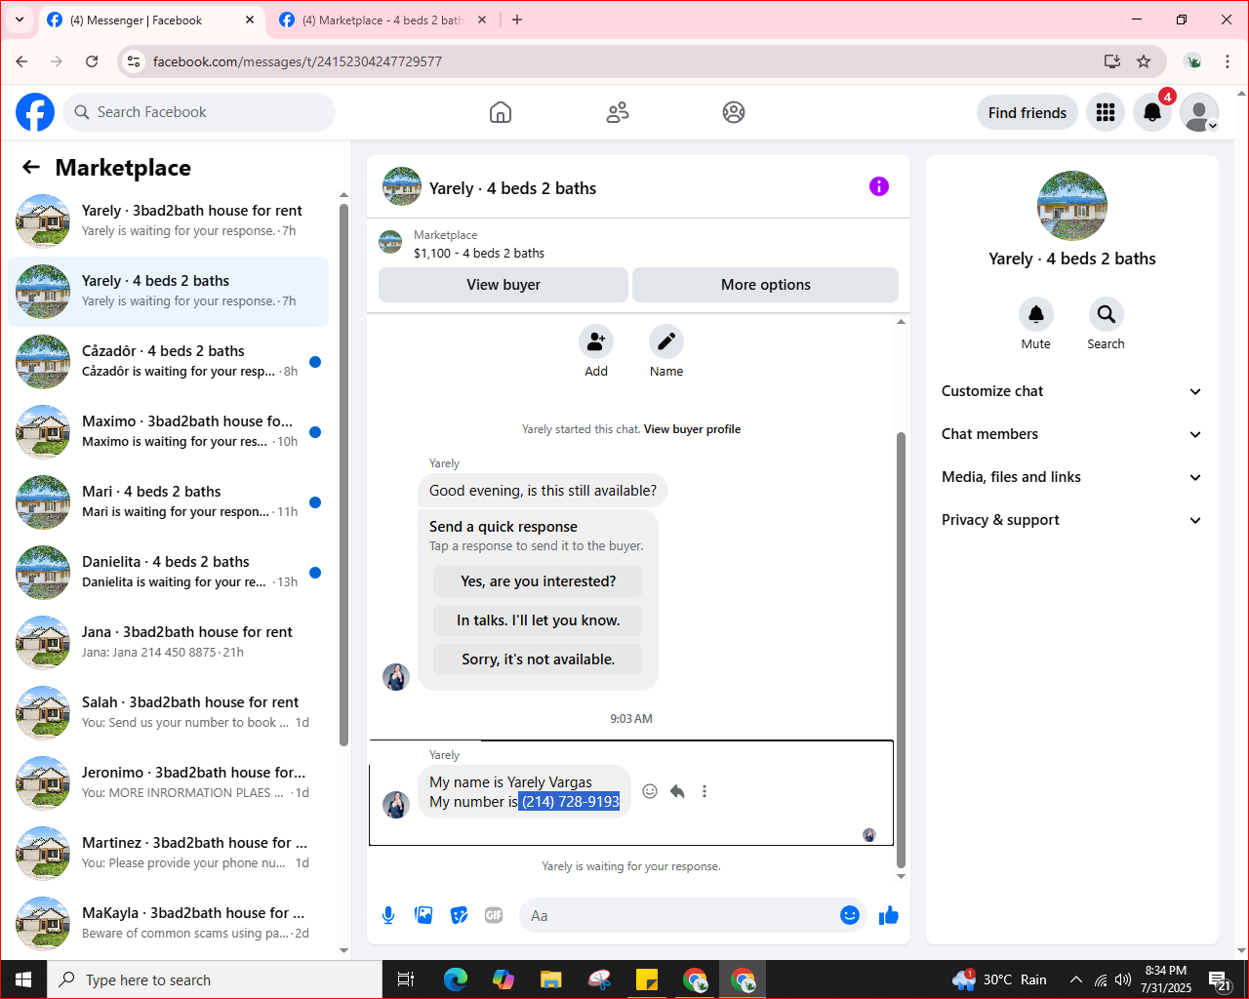Image resolution: width=1249 pixels, height=999 pixels.
Task: Click the Search Facebook field
Action: tap(199, 112)
